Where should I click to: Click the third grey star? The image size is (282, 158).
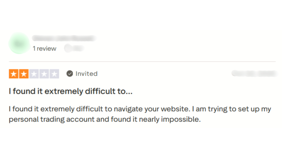[x=34, y=74]
